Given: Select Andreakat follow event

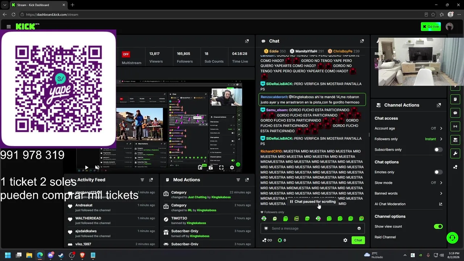Looking at the screenshot, I should click(112, 208).
